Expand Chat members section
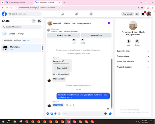 pos(133,56)
